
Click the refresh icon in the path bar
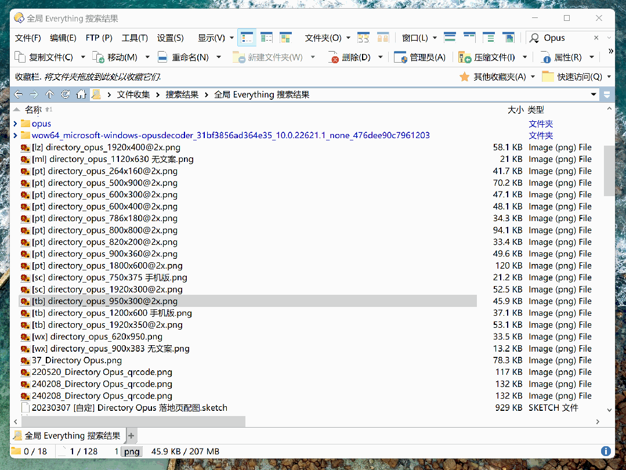(66, 93)
